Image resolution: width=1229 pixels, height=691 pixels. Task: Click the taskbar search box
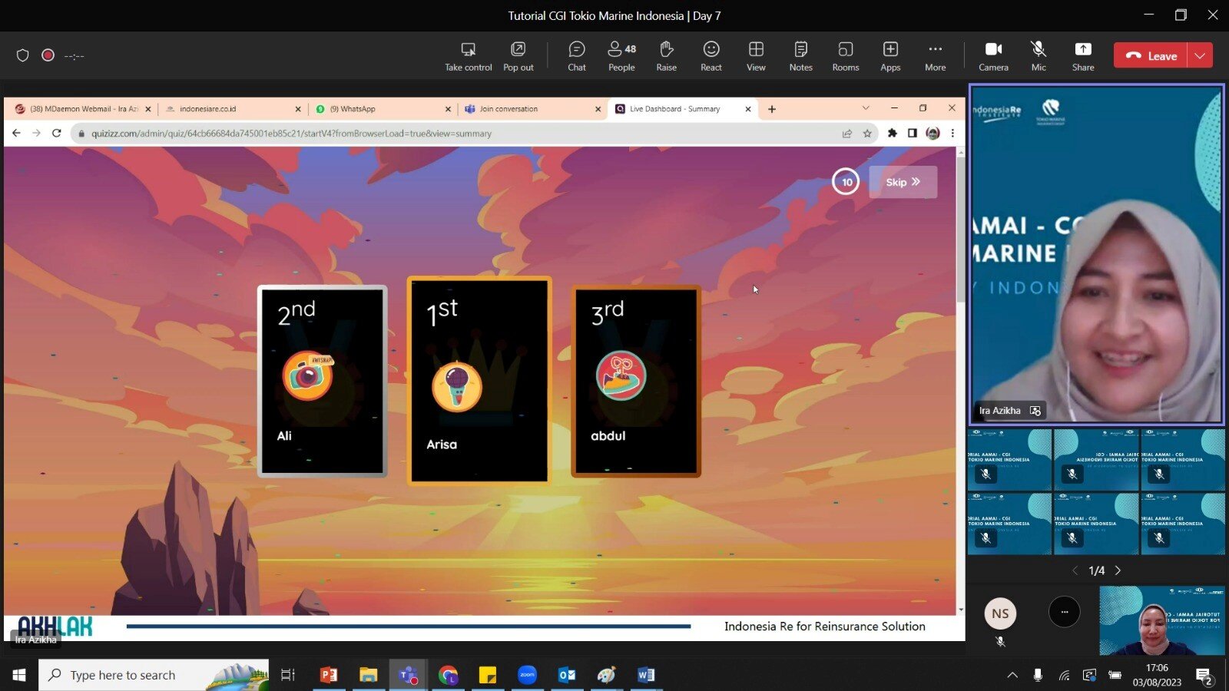[x=154, y=675]
